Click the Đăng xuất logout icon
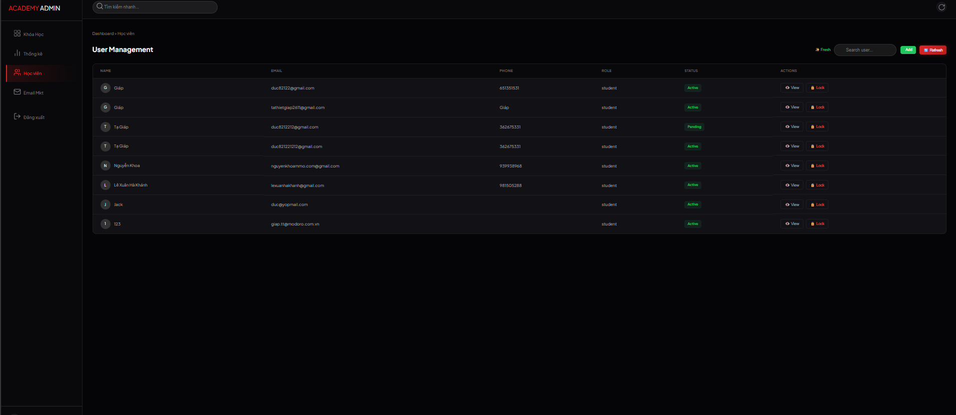Screen dimensions: 956x415 point(17,116)
